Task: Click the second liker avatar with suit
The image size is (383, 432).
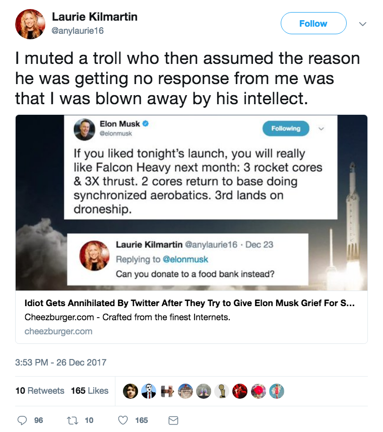Action: pyautogui.click(x=149, y=391)
